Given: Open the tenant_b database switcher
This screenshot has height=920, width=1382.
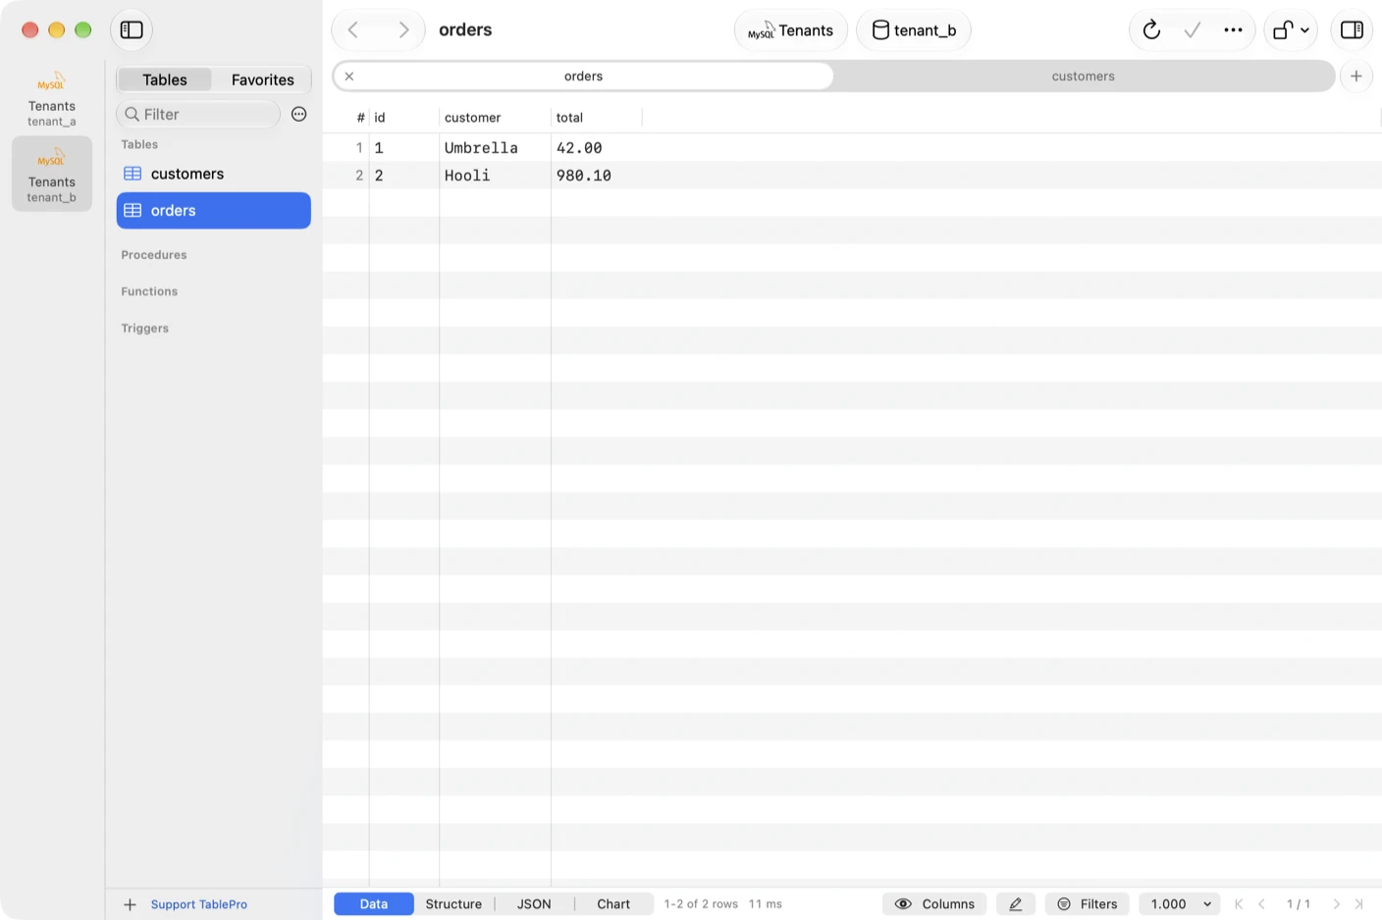Looking at the screenshot, I should (914, 30).
